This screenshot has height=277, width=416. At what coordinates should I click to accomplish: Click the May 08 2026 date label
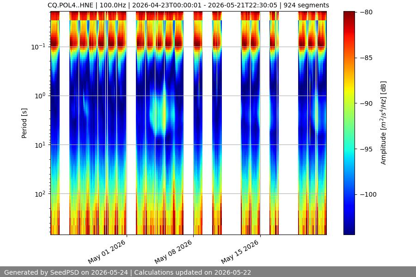point(173,252)
